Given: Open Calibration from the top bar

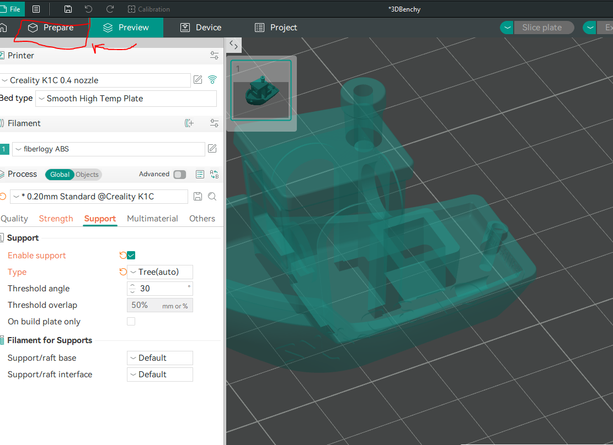Looking at the screenshot, I should tap(149, 9).
